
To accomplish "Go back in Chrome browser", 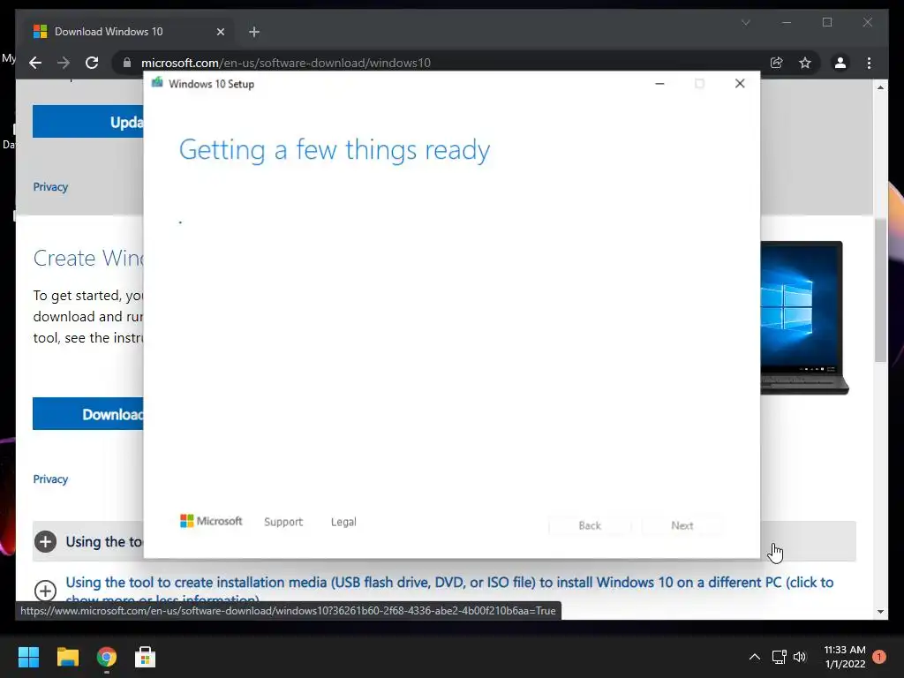I will point(35,63).
